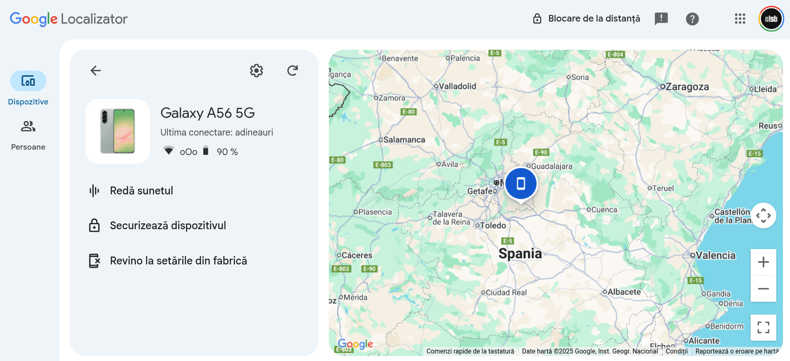Click the back arrow in device panel
790x361 pixels.
click(x=96, y=70)
